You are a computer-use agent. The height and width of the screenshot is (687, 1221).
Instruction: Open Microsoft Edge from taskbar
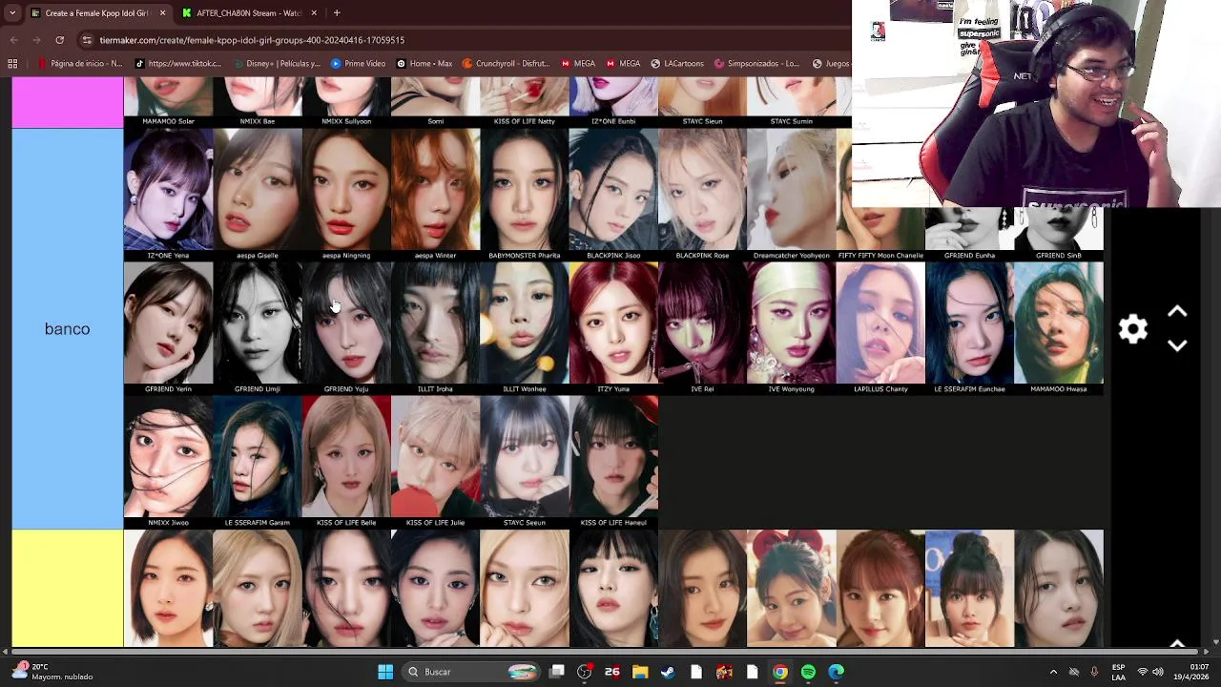(x=836, y=672)
